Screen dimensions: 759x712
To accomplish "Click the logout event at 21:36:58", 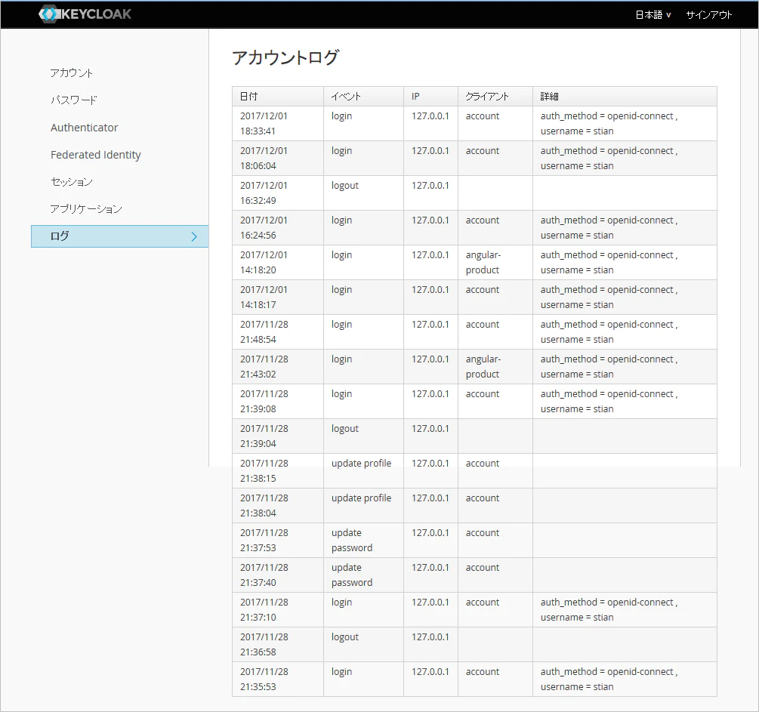I will (x=344, y=637).
